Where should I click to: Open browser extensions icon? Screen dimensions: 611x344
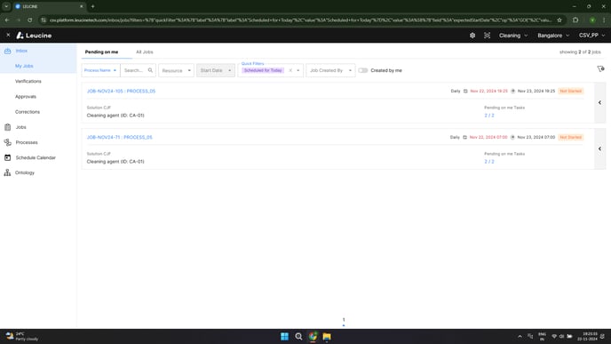[575, 20]
